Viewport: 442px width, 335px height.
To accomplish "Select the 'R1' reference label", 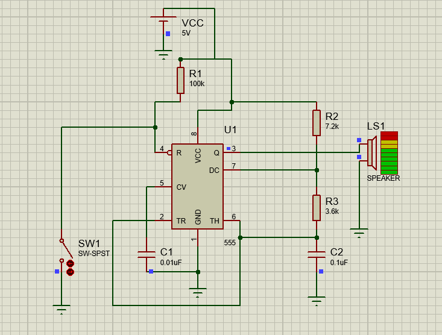I will tap(195, 74).
